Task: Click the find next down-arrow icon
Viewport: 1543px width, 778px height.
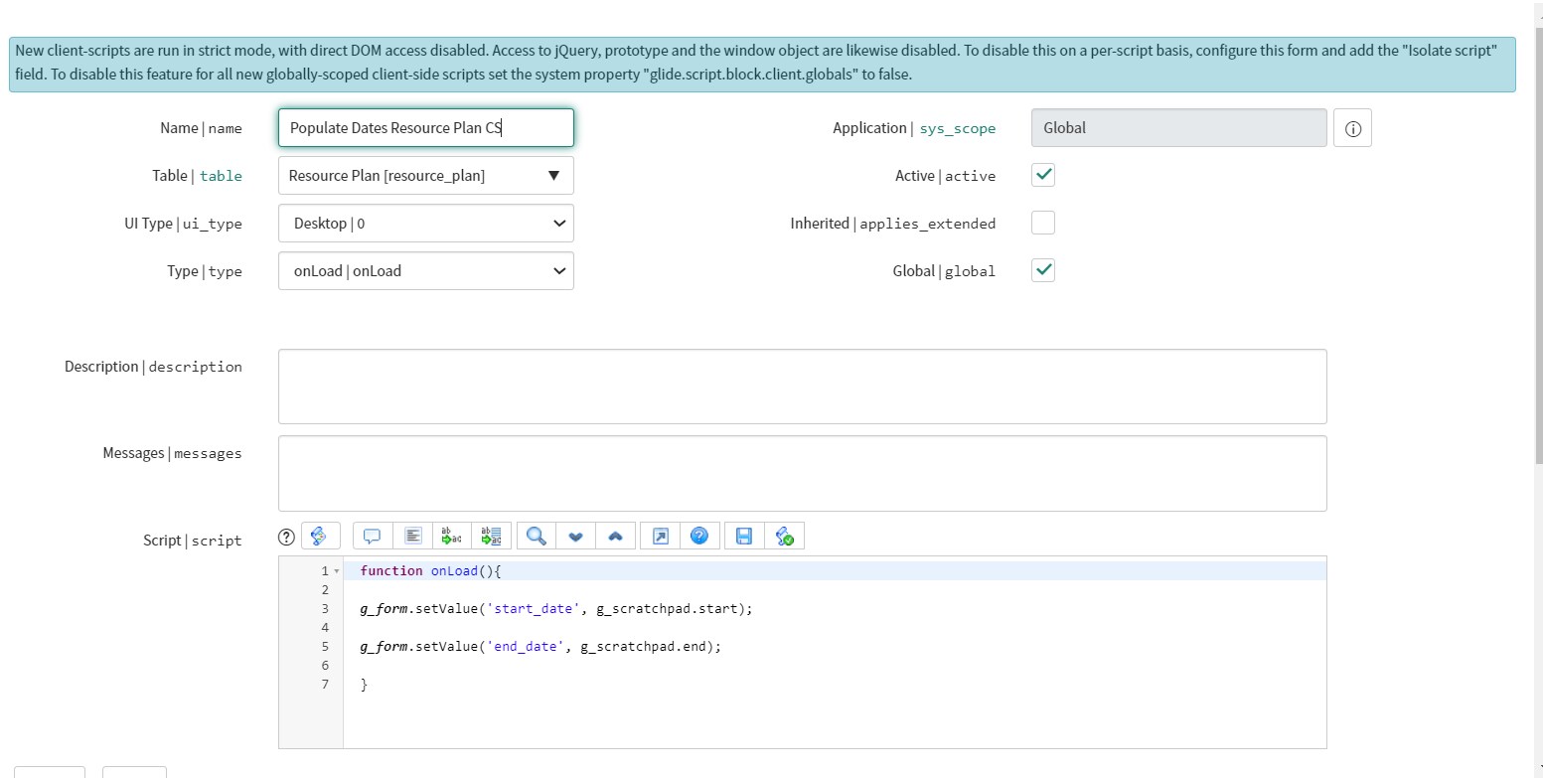Action: coord(575,537)
